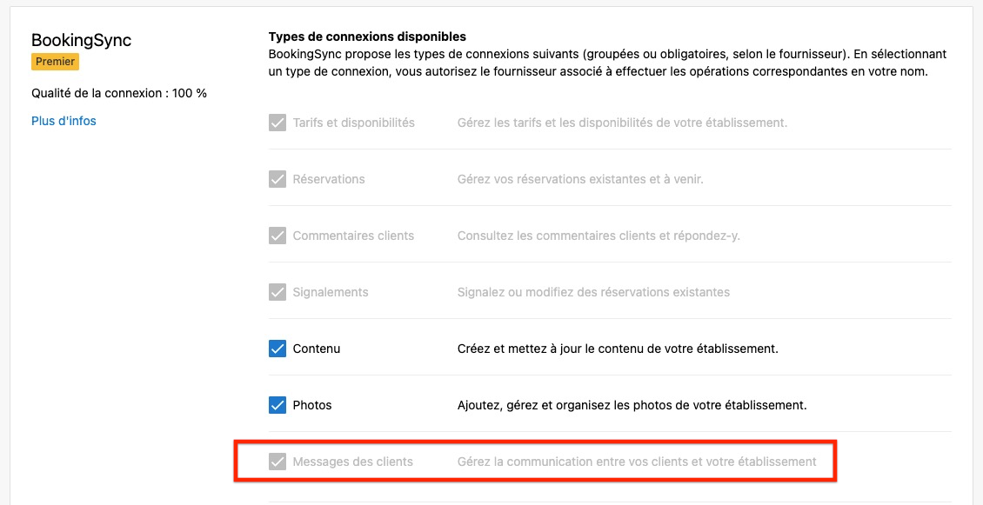Click the Photos label text

point(312,405)
